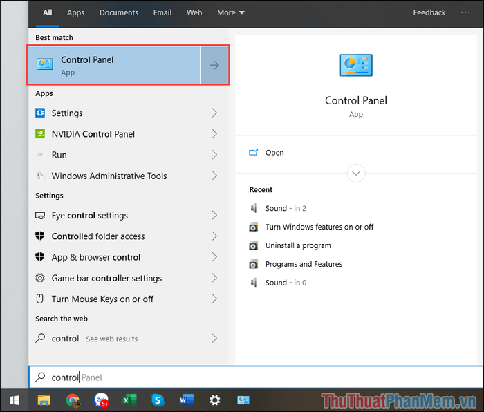Screen dimensions: 484x412
Task: Expand Windows Administrative Tools chevron
Action: click(x=214, y=176)
